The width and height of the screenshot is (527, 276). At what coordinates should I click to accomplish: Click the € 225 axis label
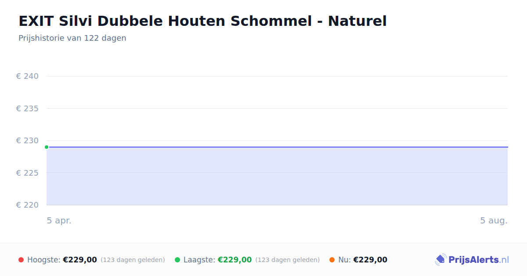27,173
